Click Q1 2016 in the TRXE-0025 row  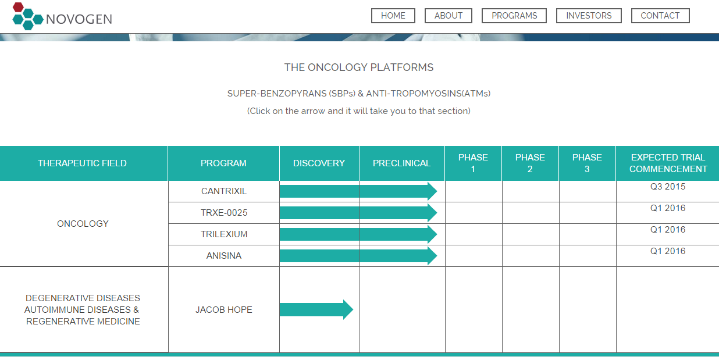click(x=668, y=208)
